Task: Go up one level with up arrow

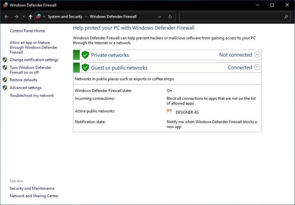Action: pos(31,17)
